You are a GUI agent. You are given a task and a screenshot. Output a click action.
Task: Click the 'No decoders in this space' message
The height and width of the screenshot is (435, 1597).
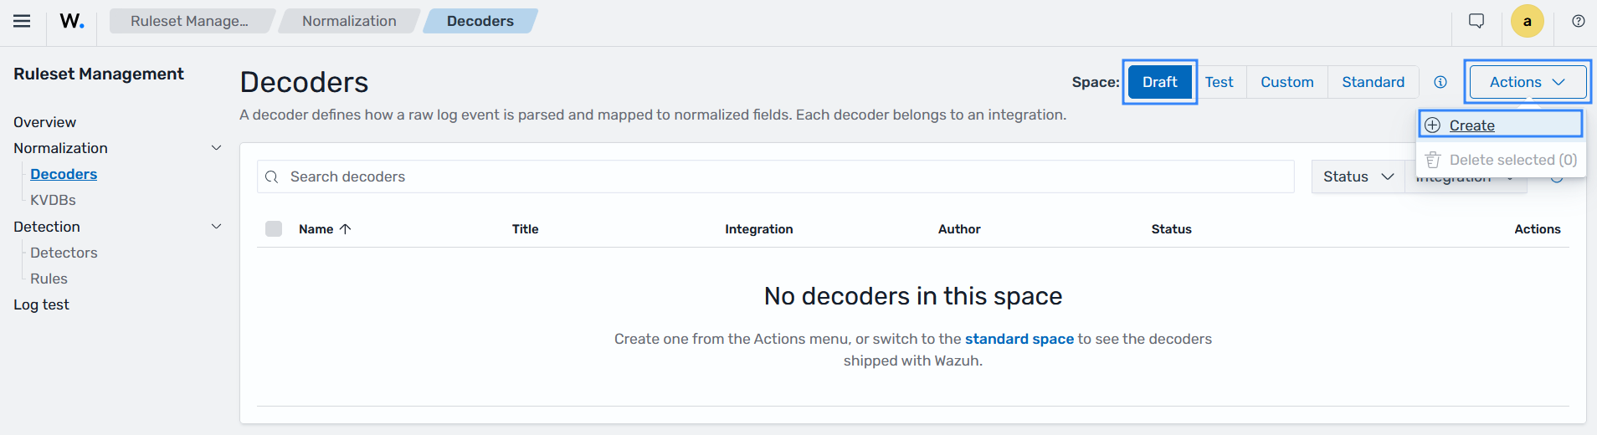(x=912, y=296)
